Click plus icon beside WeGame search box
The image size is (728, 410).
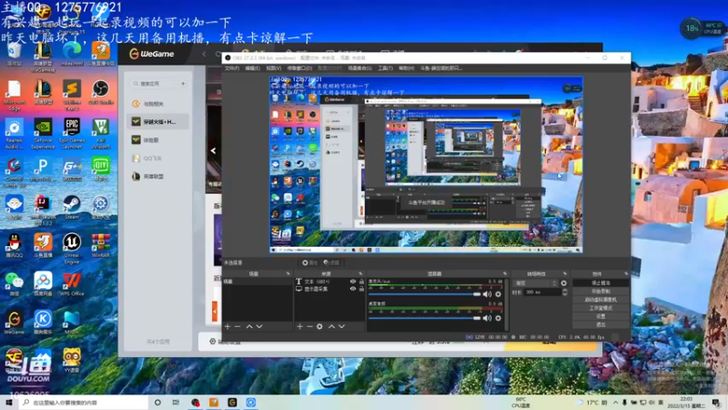183,84
